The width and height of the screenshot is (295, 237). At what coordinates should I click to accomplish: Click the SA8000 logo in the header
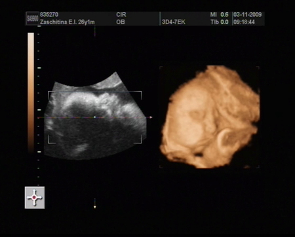[x=33, y=18]
